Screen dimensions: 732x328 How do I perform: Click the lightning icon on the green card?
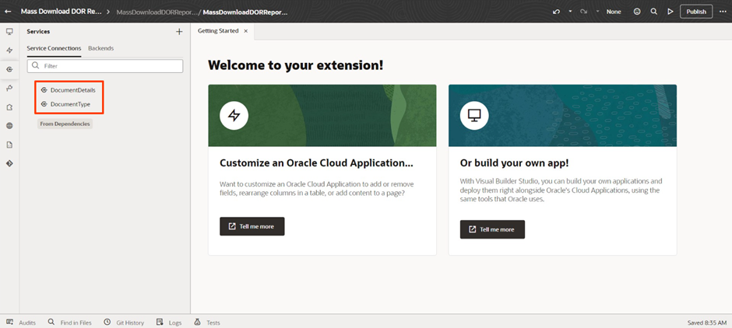[234, 115]
